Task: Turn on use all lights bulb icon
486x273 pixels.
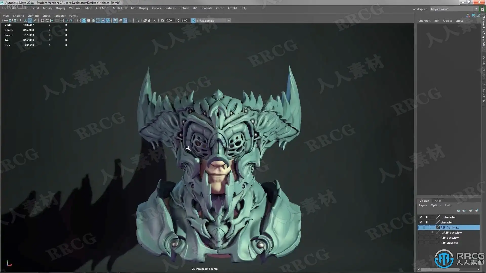Action: coord(103,20)
